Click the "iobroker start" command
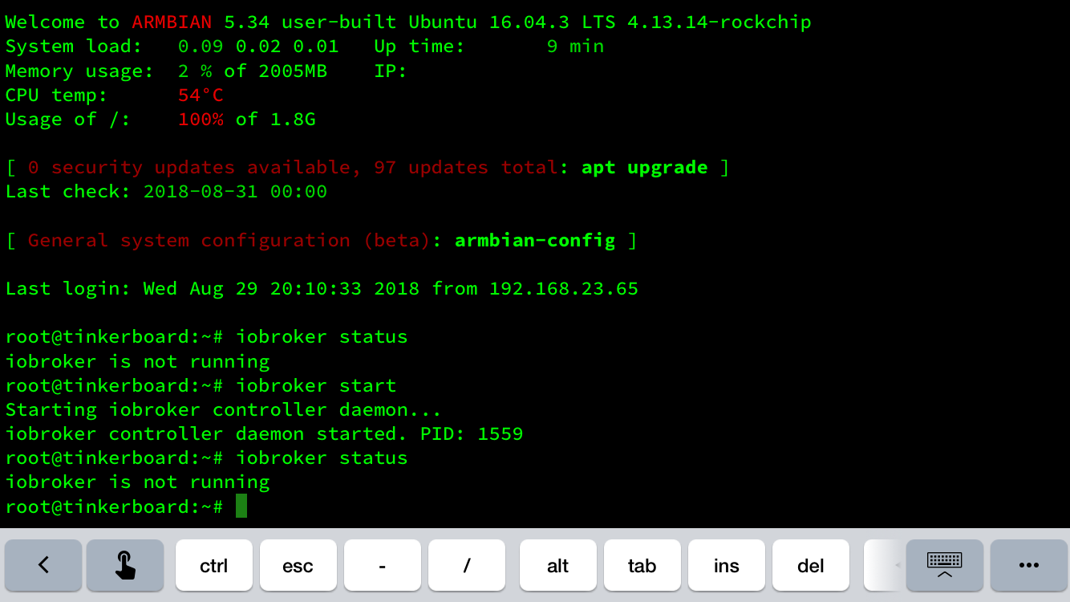 tap(316, 385)
